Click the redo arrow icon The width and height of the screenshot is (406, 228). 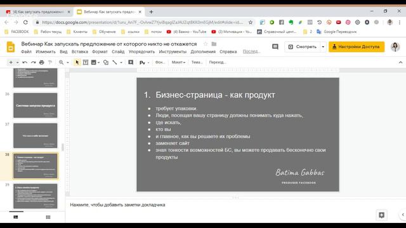pos(33,62)
